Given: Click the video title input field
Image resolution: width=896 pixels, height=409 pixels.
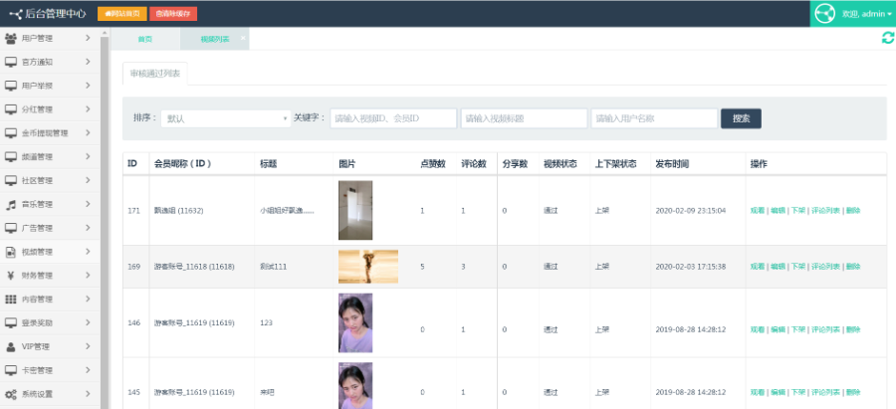Looking at the screenshot, I should click(x=523, y=118).
